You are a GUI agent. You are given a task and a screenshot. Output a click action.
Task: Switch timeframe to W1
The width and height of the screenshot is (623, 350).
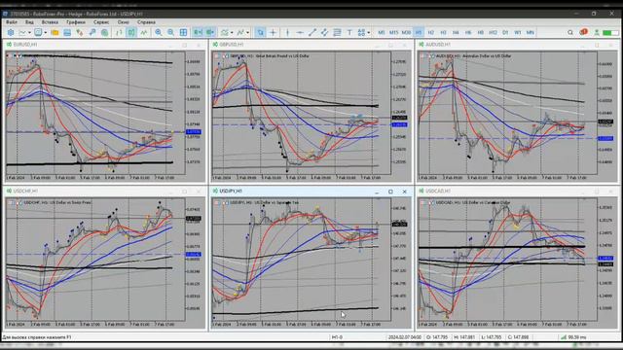(517, 32)
